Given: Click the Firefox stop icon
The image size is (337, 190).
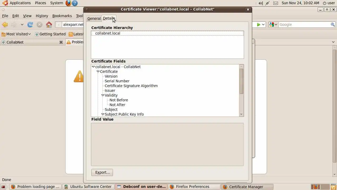Looking at the screenshot, I should click(x=39, y=25).
